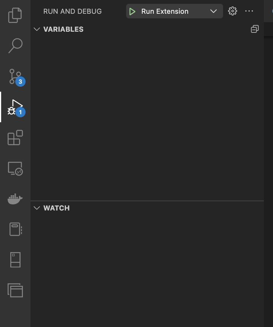Collapse all variables using panel icon
Viewport: 273px width, 327px height.
click(255, 29)
